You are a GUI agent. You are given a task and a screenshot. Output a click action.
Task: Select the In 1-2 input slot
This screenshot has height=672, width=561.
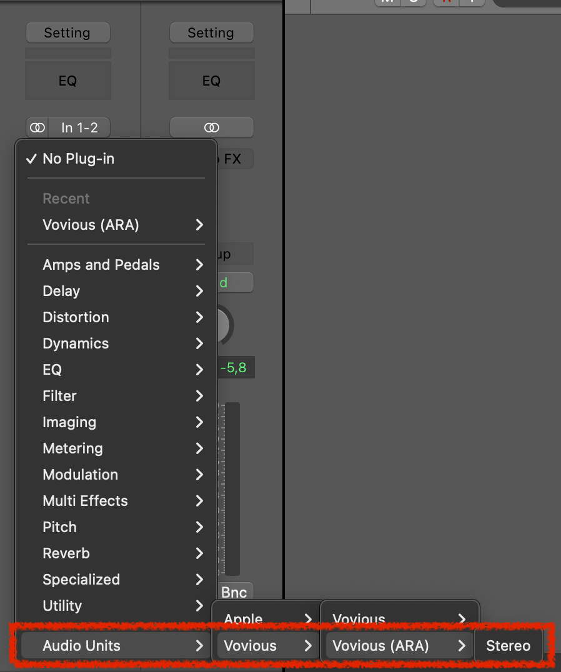80,128
